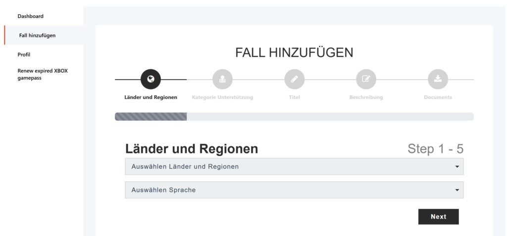Click the striped progress bar
Image resolution: width=507 pixels, height=236 pixels.
click(x=151, y=117)
